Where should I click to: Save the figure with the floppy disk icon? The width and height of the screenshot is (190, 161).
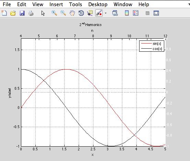(22, 13)
